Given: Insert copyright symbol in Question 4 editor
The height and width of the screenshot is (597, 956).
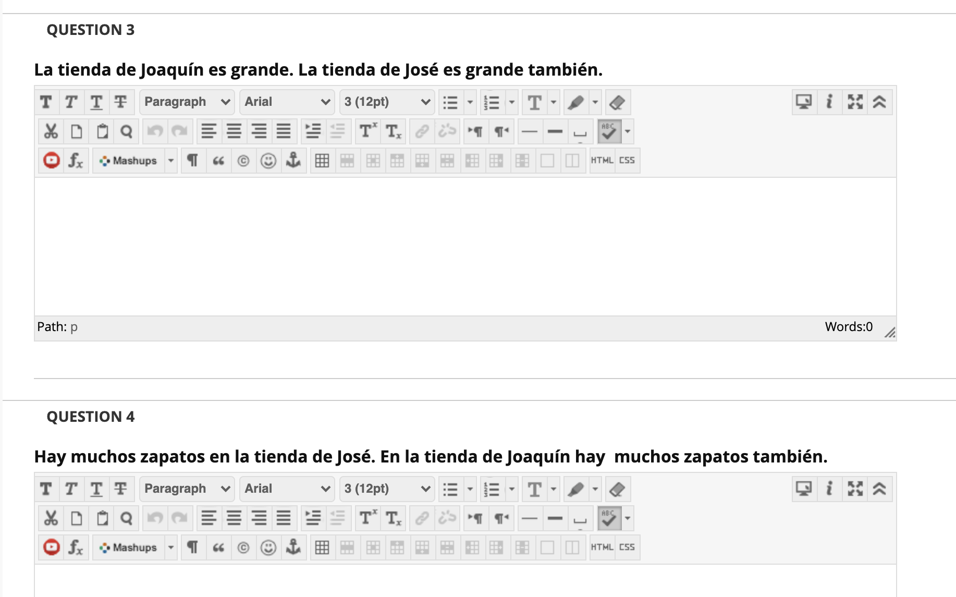Looking at the screenshot, I should pyautogui.click(x=243, y=547).
